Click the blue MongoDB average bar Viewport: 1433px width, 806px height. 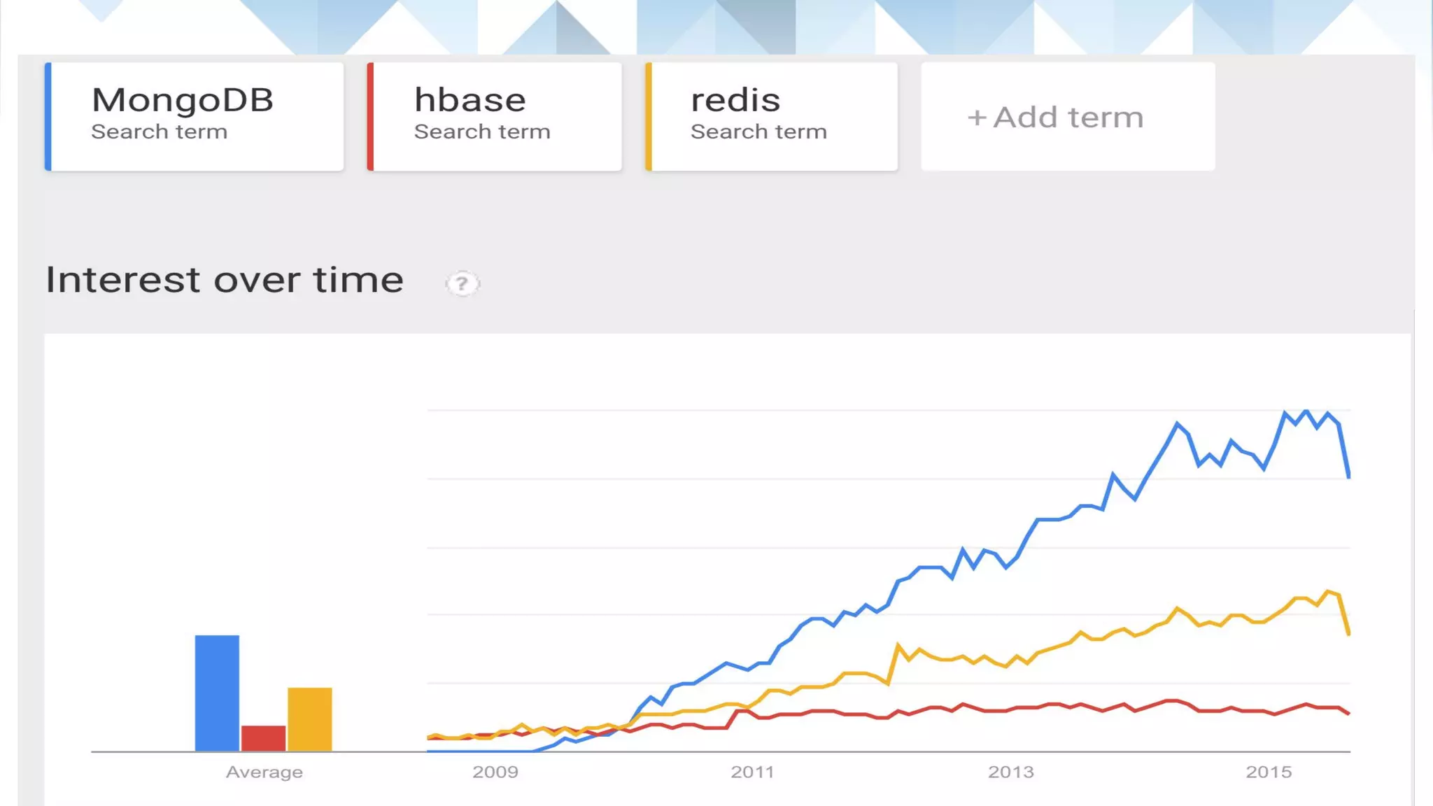(217, 693)
